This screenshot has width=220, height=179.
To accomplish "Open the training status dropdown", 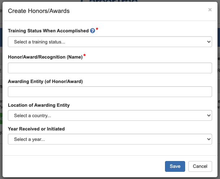I will (110, 42).
